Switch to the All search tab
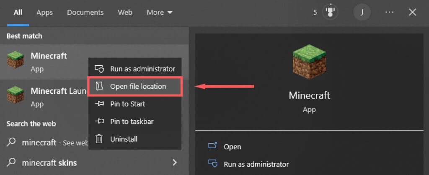The image size is (429, 175). (18, 13)
